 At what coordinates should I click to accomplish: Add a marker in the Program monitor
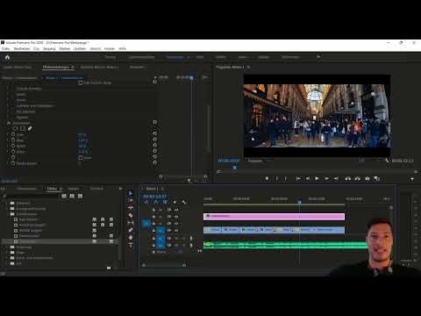pos(267,178)
